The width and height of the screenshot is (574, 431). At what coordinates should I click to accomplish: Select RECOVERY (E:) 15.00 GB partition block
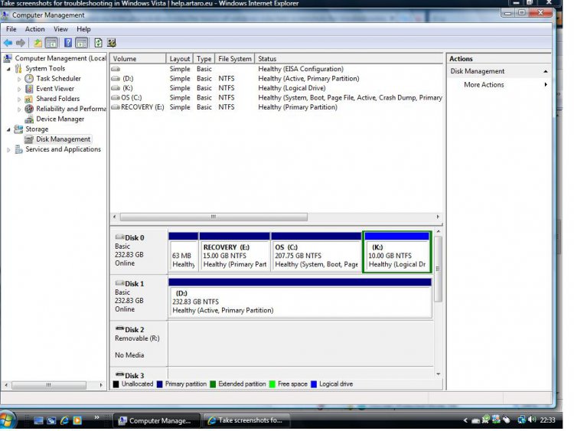pos(235,252)
